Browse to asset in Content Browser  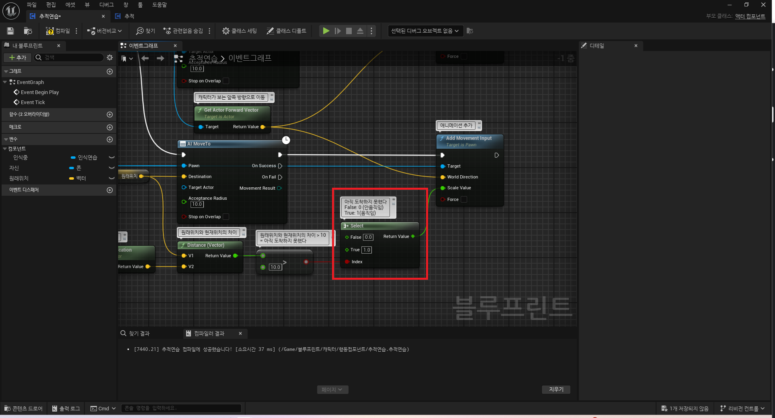click(28, 31)
